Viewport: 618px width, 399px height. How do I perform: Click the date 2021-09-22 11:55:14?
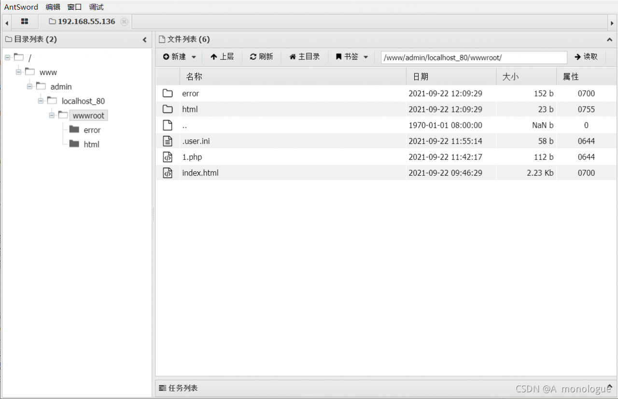446,141
